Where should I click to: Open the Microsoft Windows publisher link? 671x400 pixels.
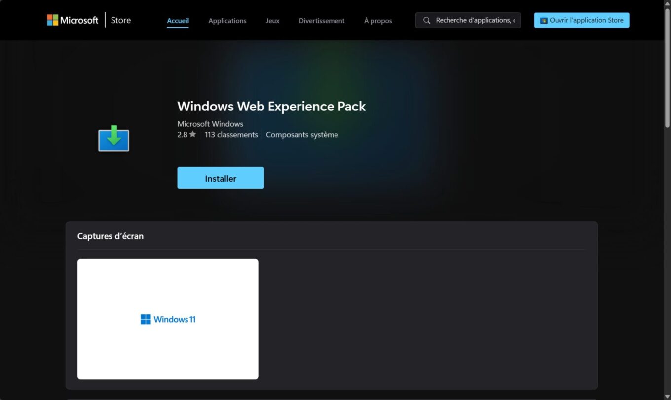click(210, 124)
